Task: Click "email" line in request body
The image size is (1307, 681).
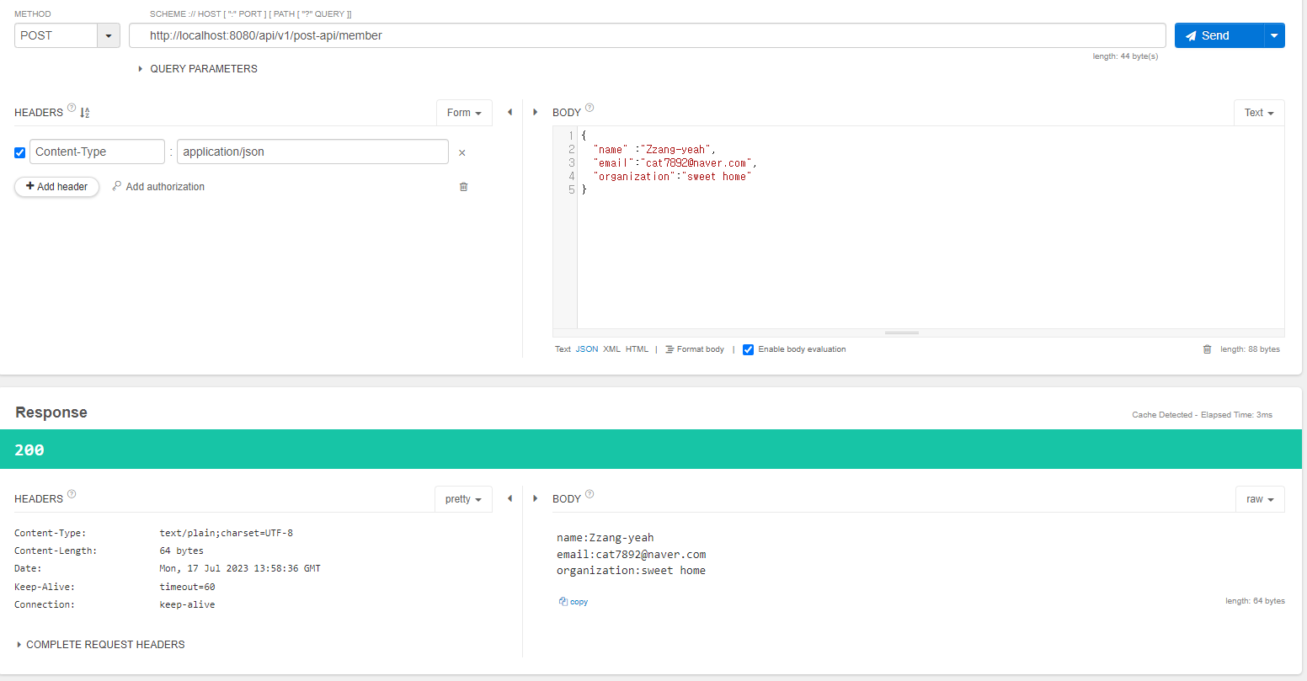Action: point(674,162)
